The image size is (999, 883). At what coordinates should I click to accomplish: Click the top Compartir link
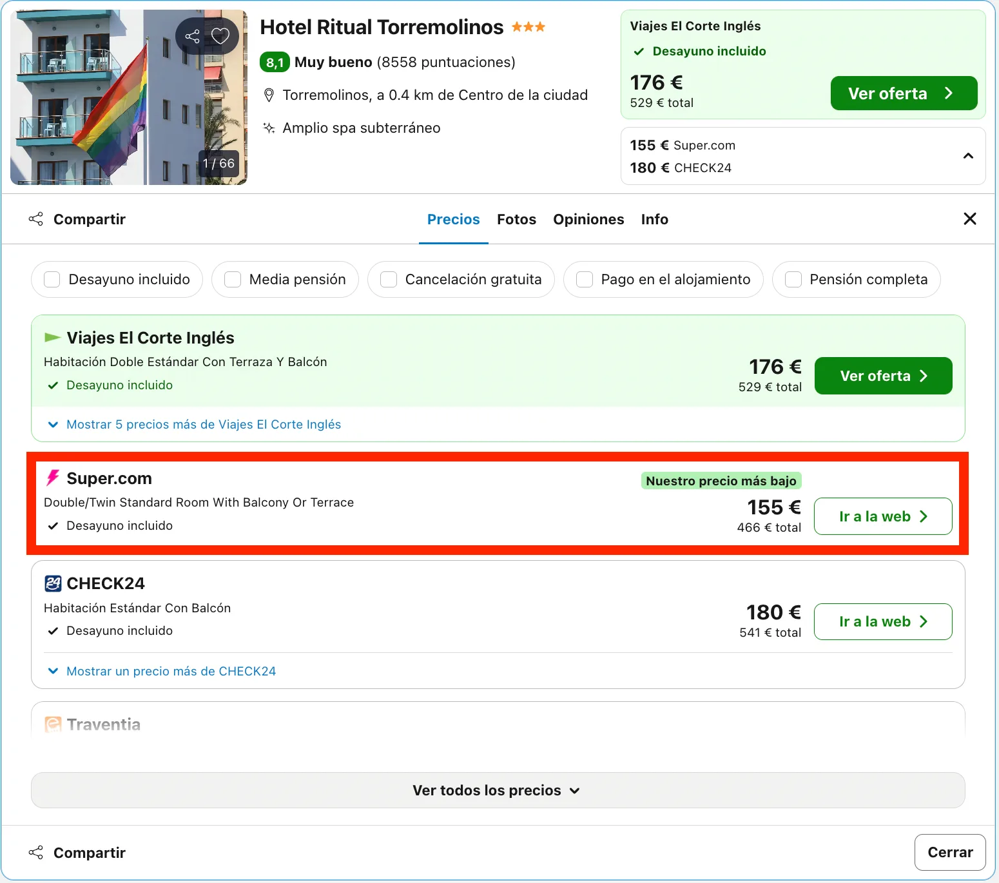pos(89,219)
